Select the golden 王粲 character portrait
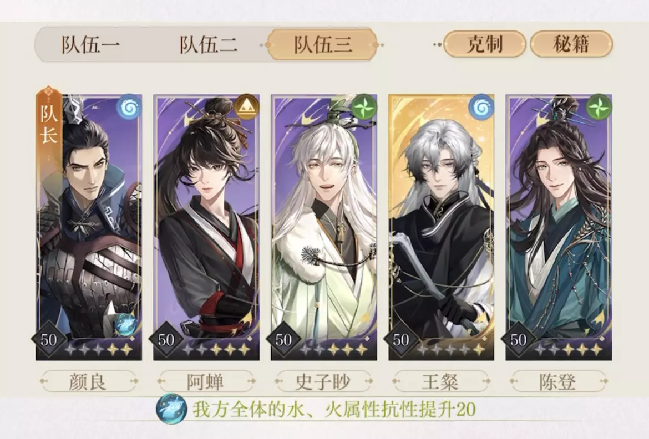Image resolution: width=649 pixels, height=439 pixels. [x=441, y=227]
